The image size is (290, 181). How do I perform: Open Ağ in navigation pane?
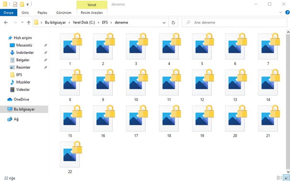(16, 119)
